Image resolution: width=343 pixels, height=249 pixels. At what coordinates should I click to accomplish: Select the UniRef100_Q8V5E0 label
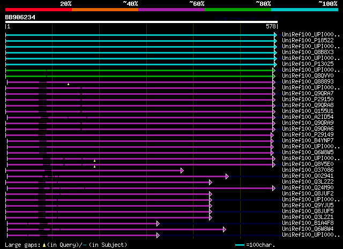tap(308, 164)
